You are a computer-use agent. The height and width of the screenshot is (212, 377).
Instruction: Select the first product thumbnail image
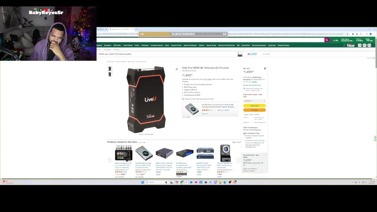(x=110, y=69)
